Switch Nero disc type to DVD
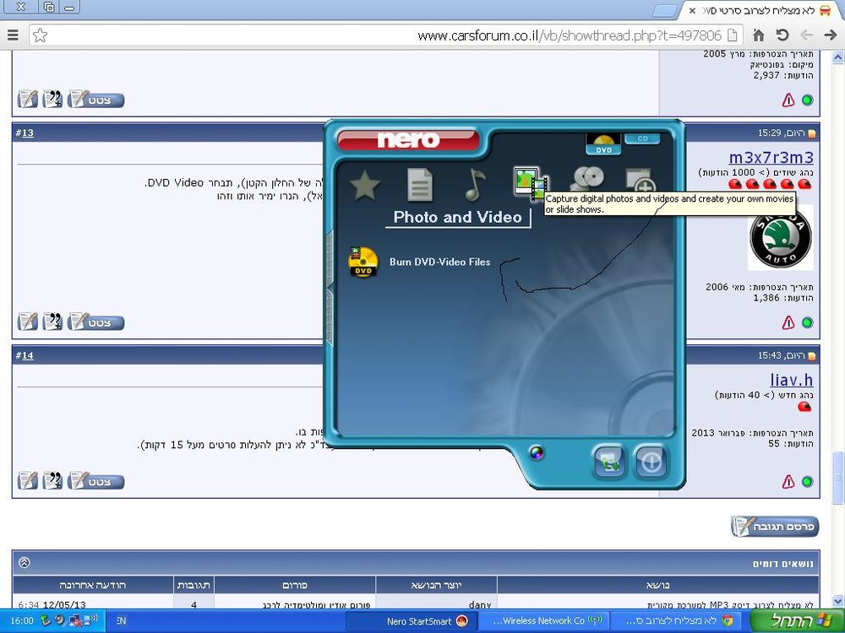 603,144
